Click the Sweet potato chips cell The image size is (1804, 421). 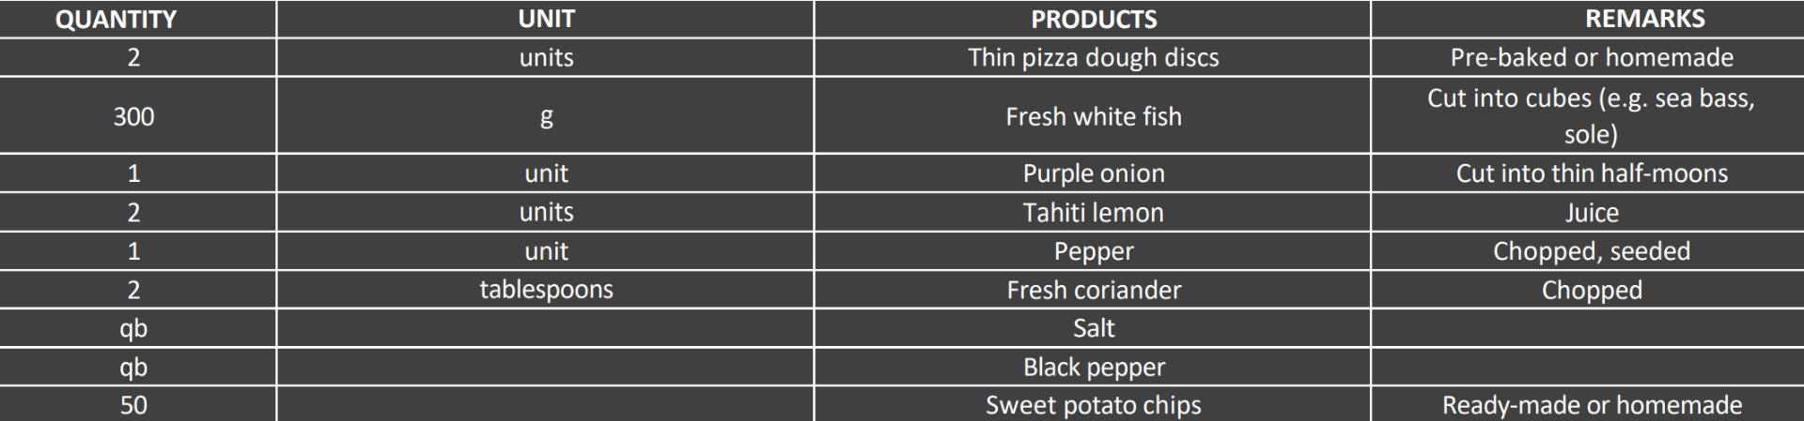(x=1094, y=405)
